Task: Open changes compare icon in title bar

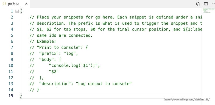Action: click(198, 4)
